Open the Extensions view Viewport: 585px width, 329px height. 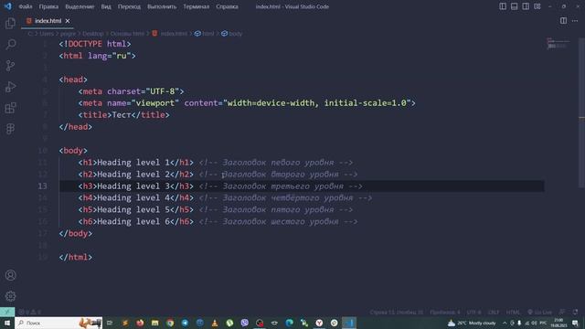10,108
